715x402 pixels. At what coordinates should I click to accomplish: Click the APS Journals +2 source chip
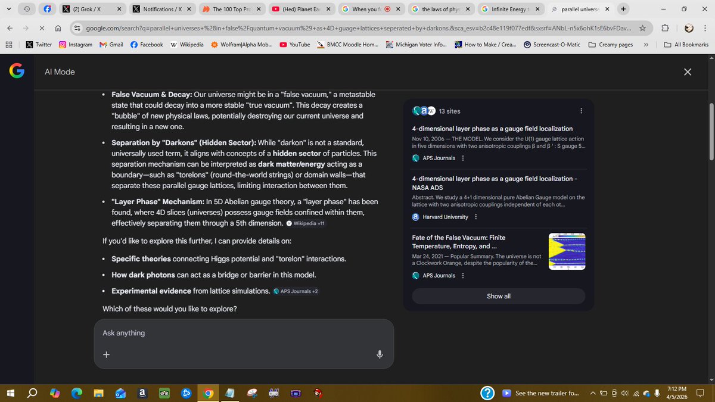pyautogui.click(x=296, y=291)
